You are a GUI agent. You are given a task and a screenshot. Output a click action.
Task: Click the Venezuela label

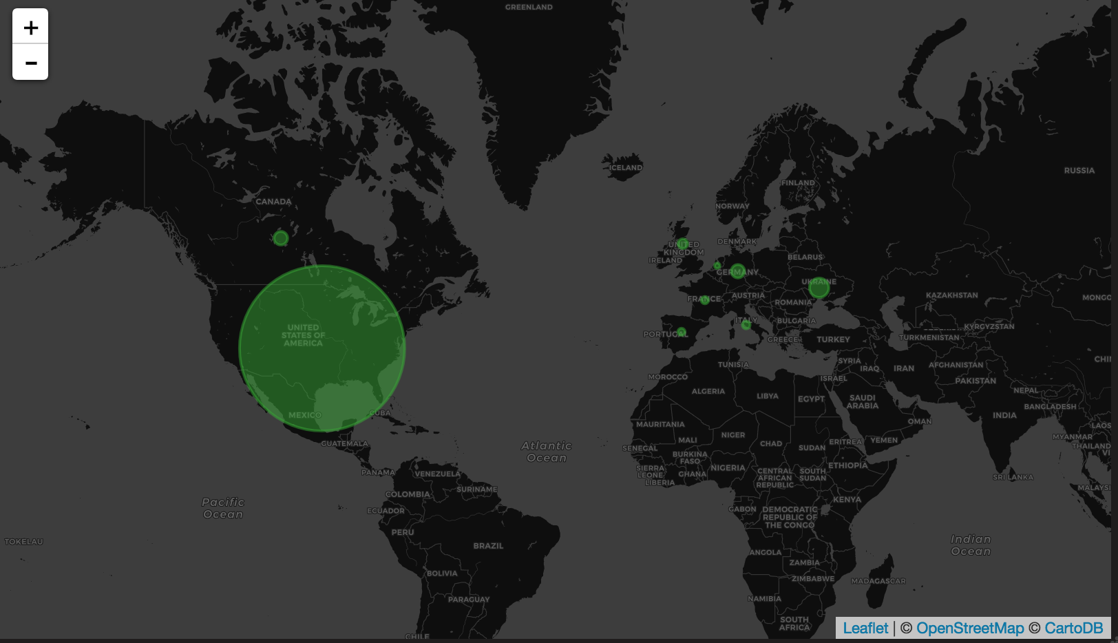[x=437, y=474]
